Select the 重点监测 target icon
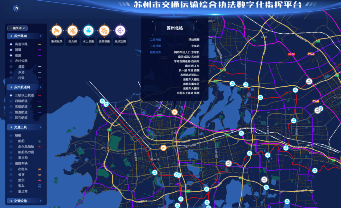 click(x=120, y=31)
